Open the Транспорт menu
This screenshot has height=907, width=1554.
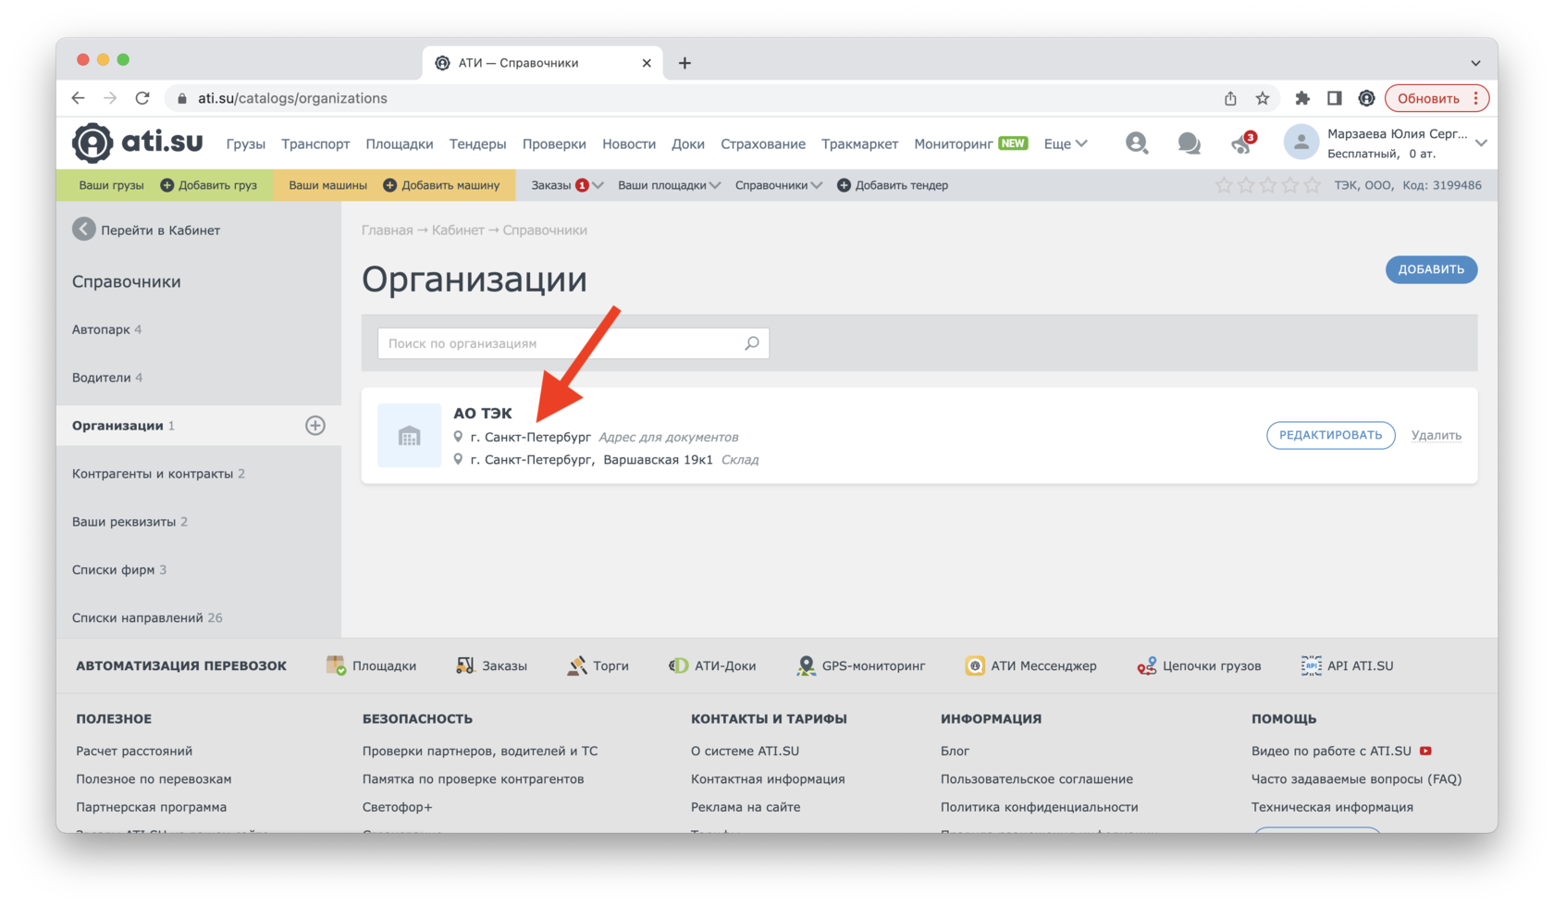click(x=315, y=143)
